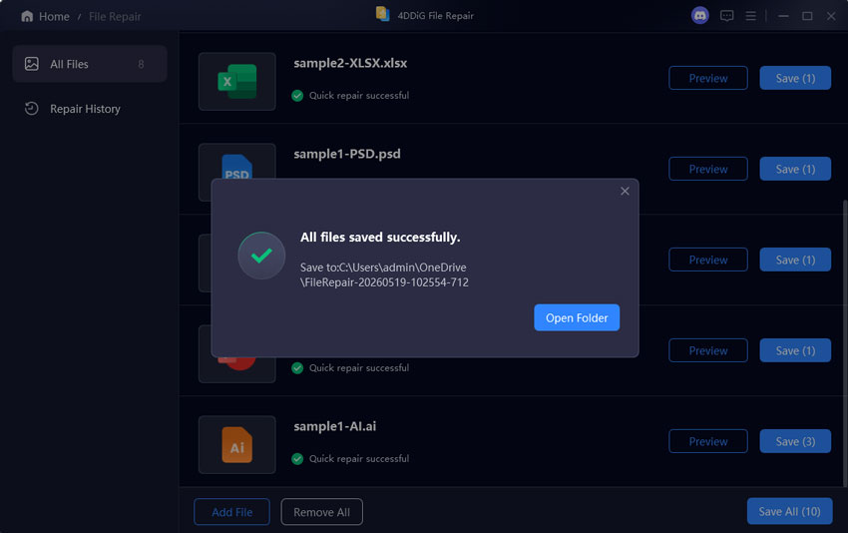The width and height of the screenshot is (848, 533).
Task: Preview the sample1-PSD.psd file
Action: click(x=708, y=169)
